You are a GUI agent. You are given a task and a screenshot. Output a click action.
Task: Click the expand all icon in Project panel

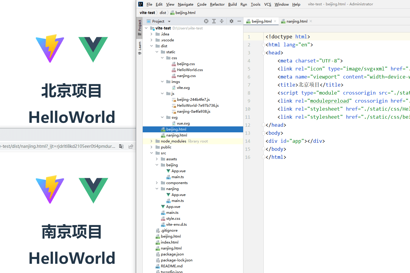click(214, 21)
